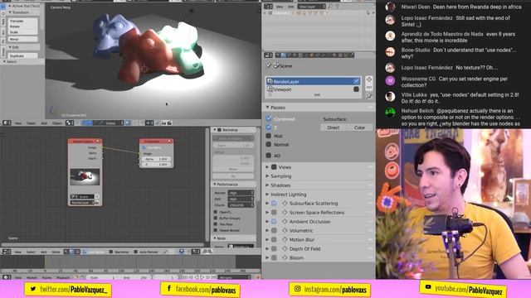
Task: Enable the Mist pass checkbox
Action: [x=269, y=136]
